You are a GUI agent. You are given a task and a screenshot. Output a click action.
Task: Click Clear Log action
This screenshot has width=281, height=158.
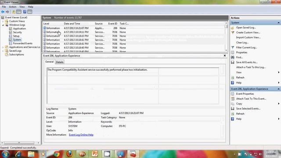242,43
